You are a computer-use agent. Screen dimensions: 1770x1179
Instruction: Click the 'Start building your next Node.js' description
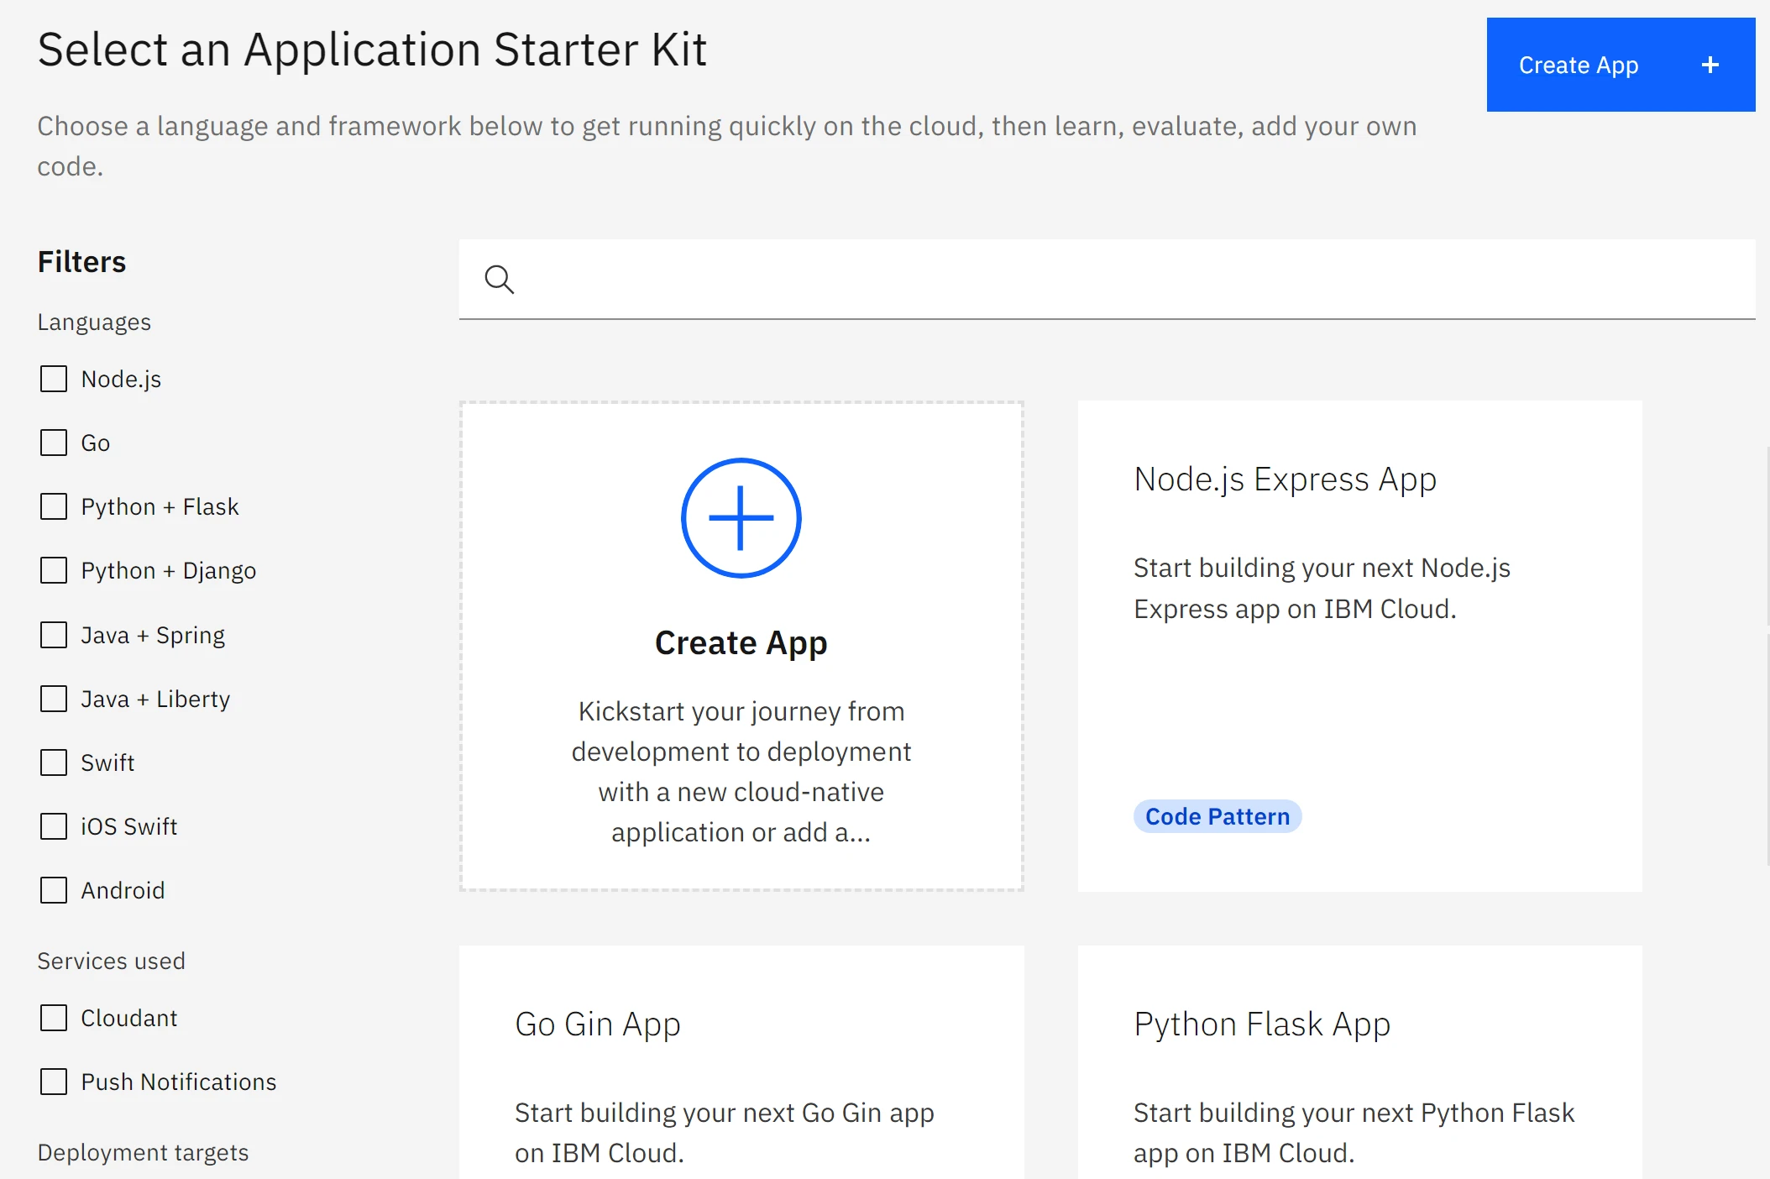pyautogui.click(x=1322, y=588)
